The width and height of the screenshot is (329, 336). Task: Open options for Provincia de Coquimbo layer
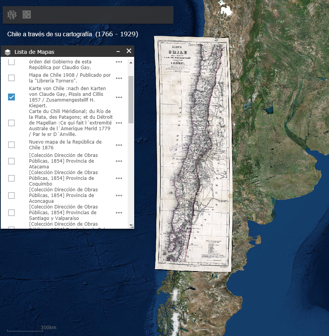click(119, 178)
